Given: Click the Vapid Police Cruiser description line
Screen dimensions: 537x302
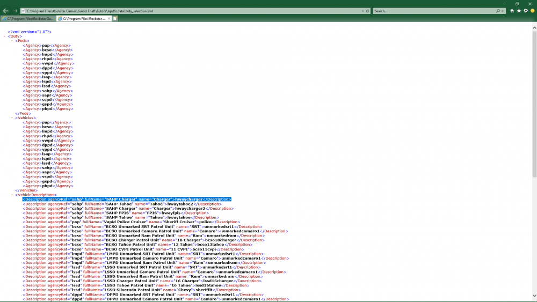Looking at the screenshot, I should (x=132, y=222).
